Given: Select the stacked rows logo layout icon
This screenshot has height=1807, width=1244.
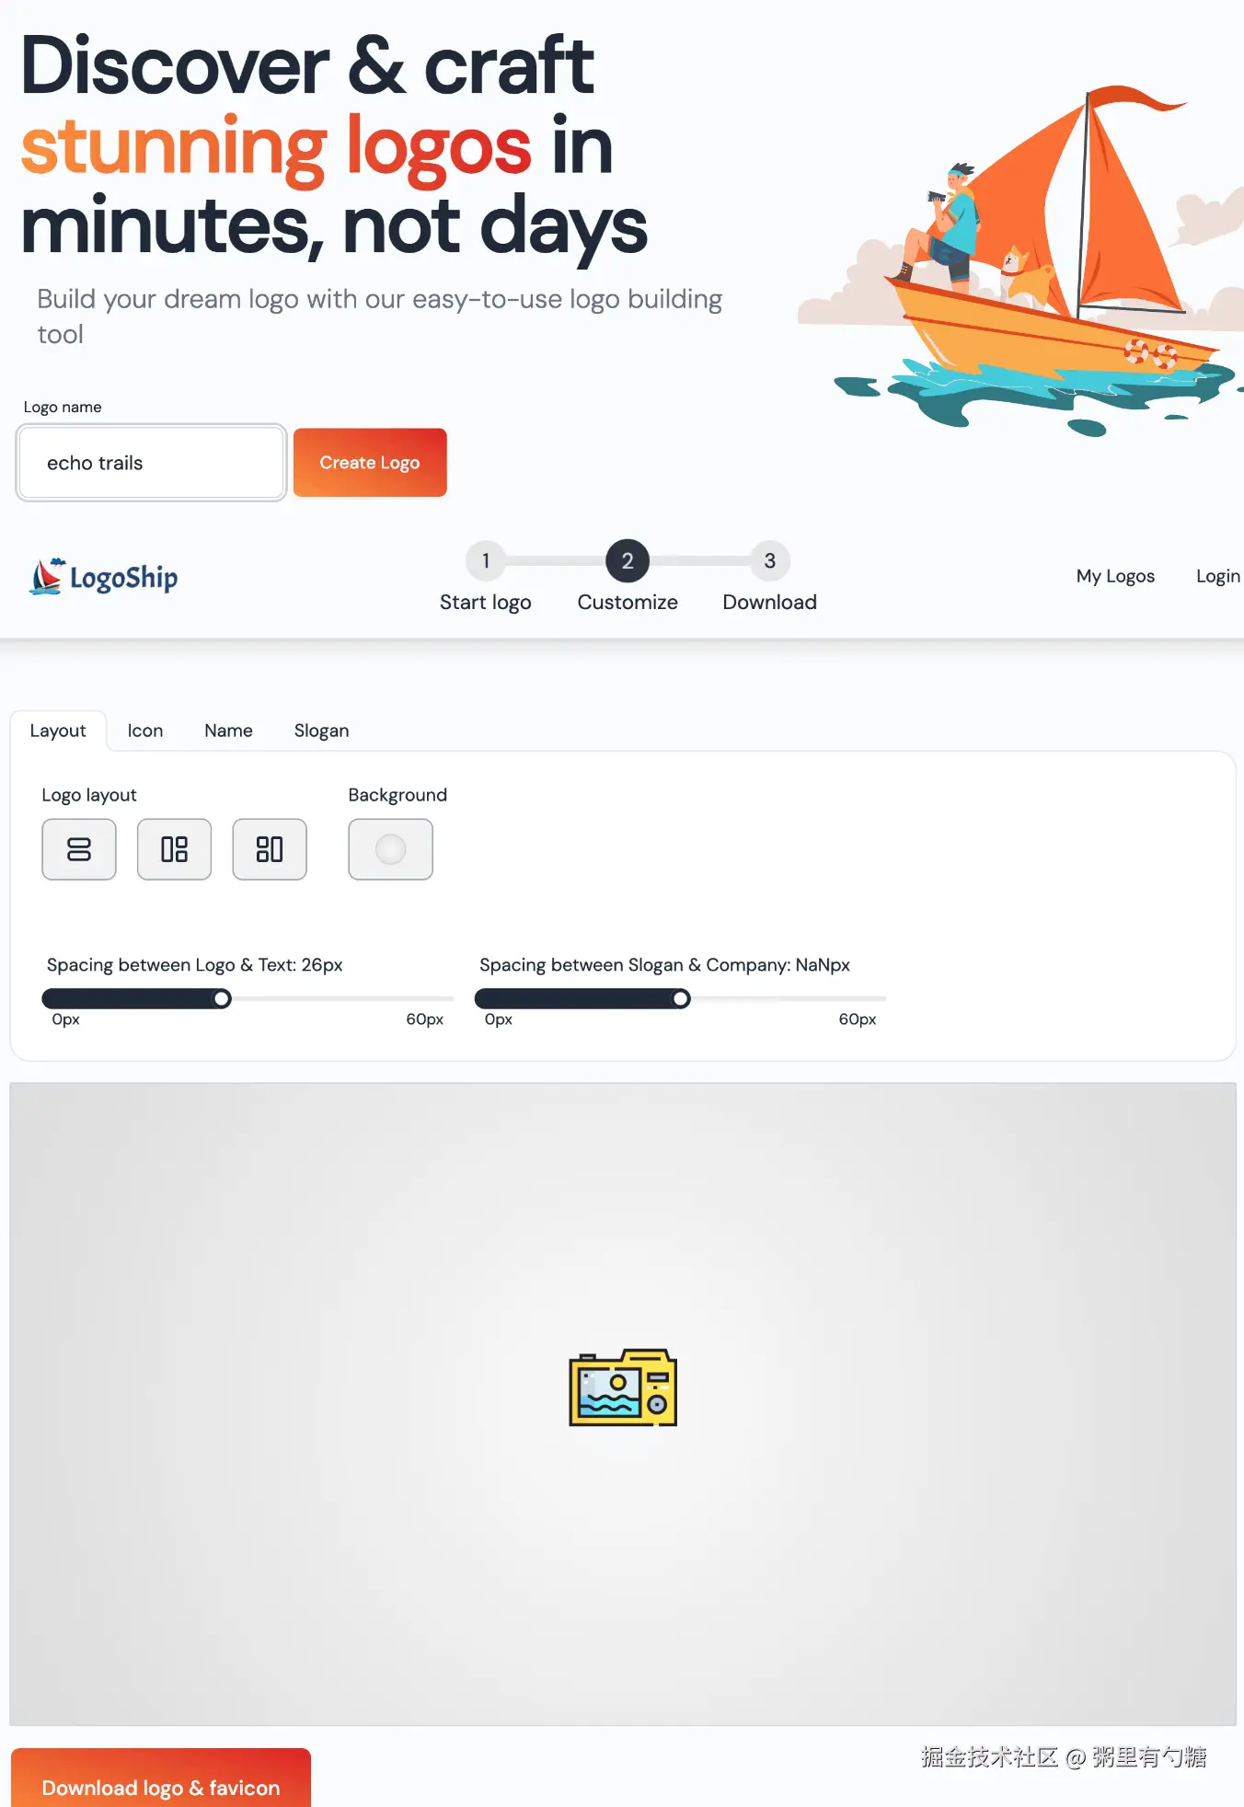Looking at the screenshot, I should (x=79, y=849).
